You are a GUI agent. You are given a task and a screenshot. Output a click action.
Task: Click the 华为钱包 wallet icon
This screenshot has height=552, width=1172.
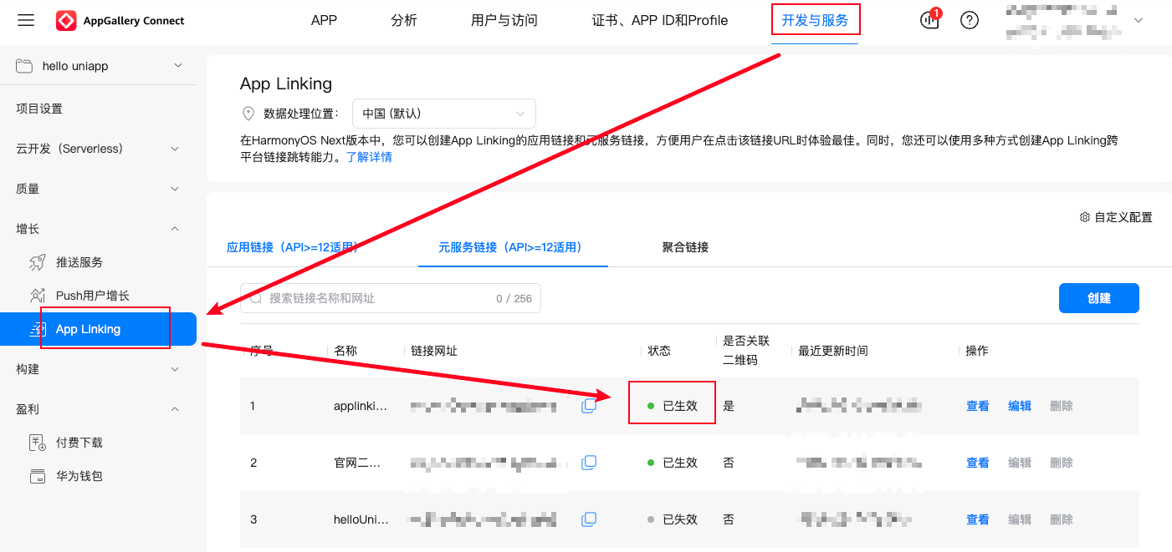[x=38, y=476]
